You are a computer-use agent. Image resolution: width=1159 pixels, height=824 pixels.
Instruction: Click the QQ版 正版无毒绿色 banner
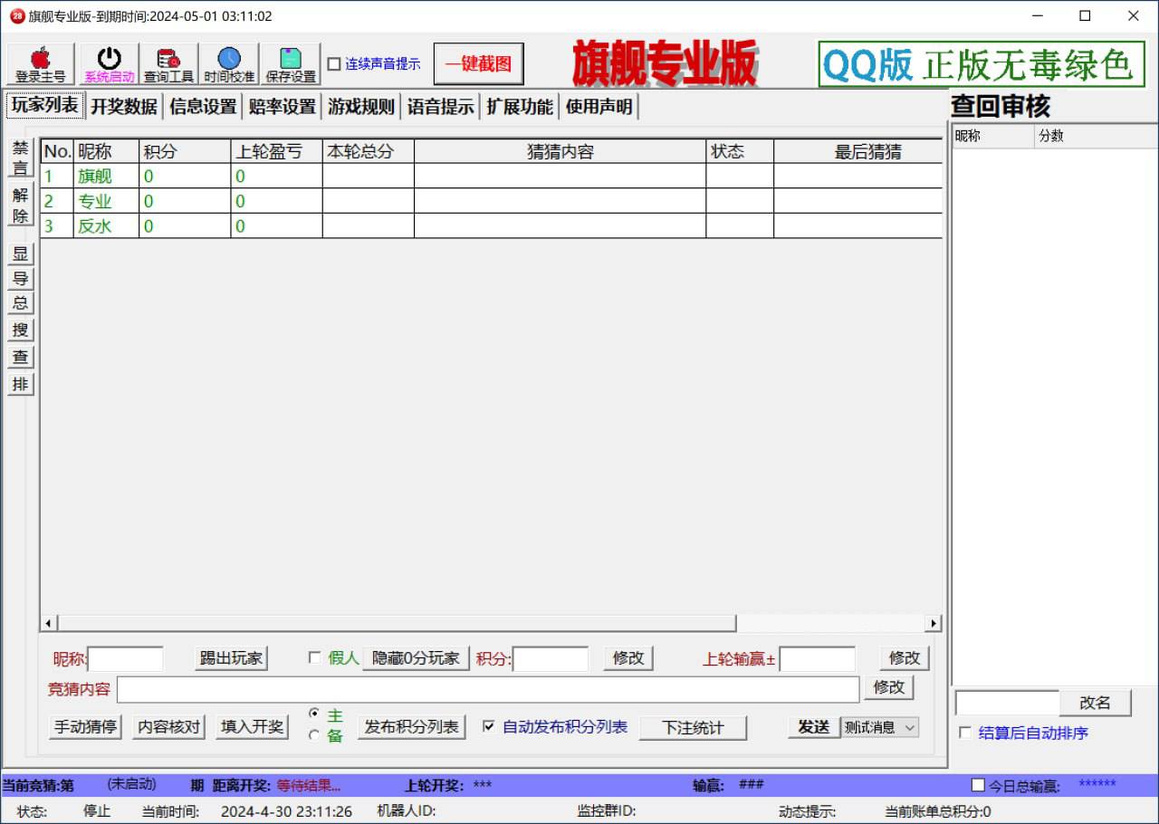982,65
